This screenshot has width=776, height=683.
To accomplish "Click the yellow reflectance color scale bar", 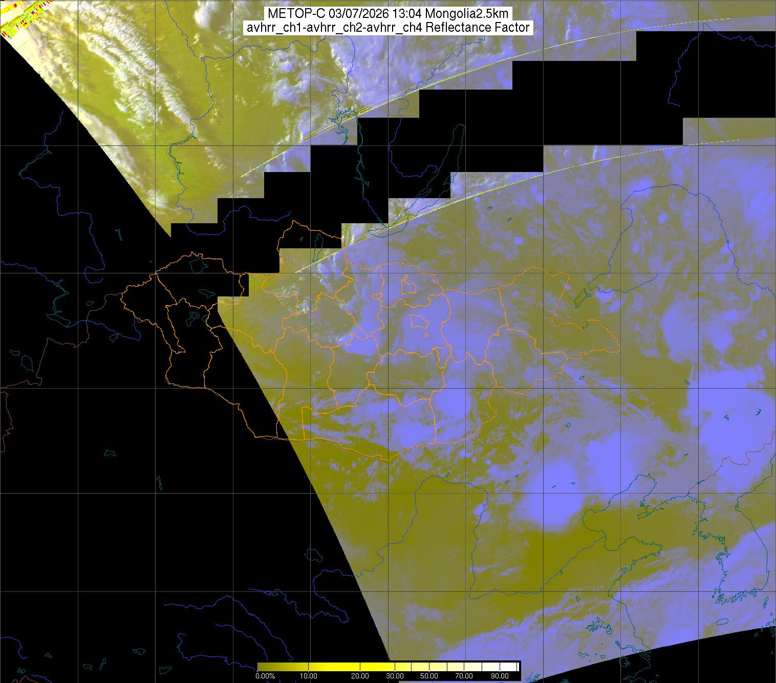I will coord(388,667).
